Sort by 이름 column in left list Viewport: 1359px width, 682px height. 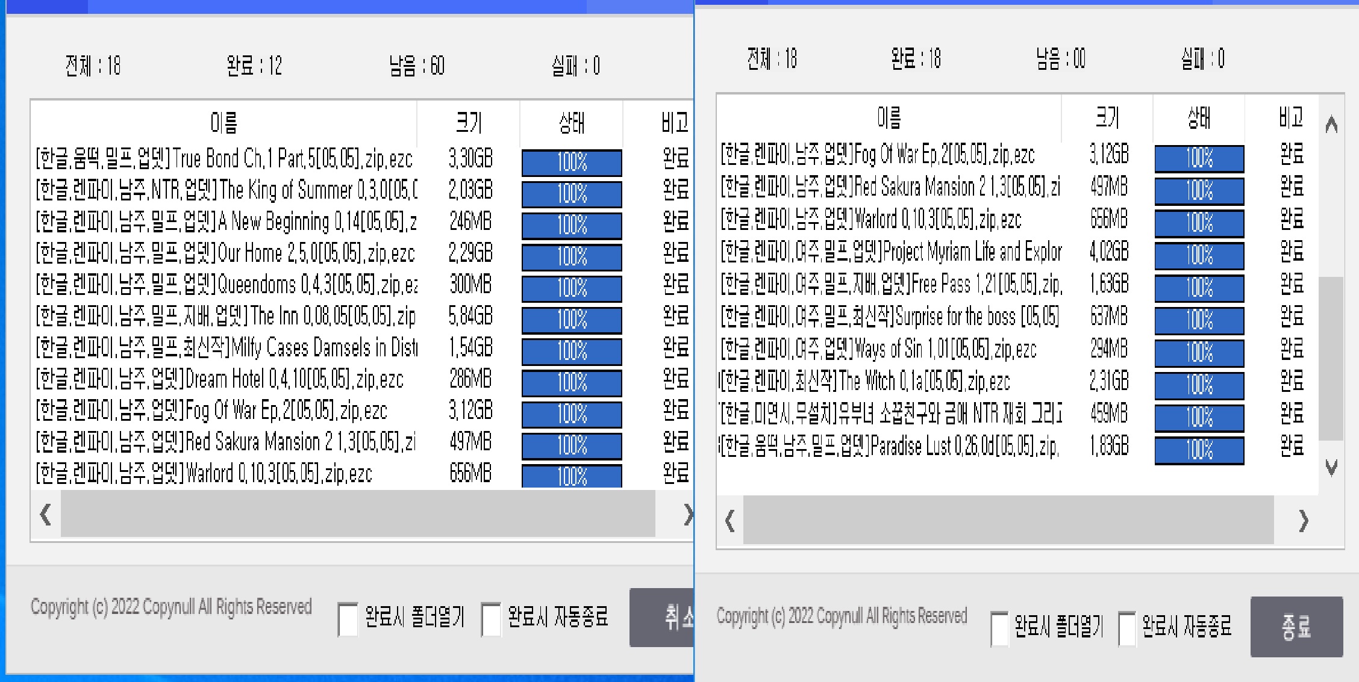coord(223,123)
